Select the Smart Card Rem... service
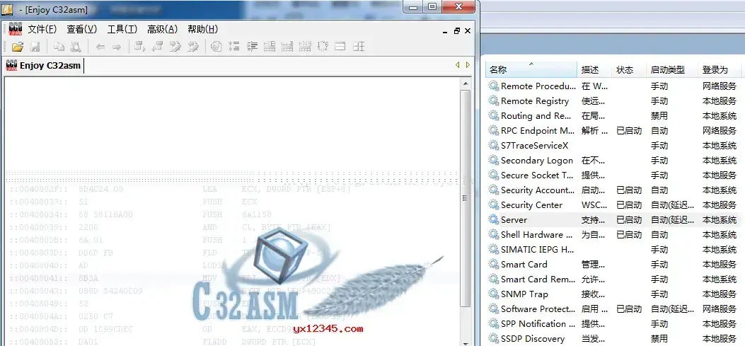The image size is (745, 346). pyautogui.click(x=538, y=279)
